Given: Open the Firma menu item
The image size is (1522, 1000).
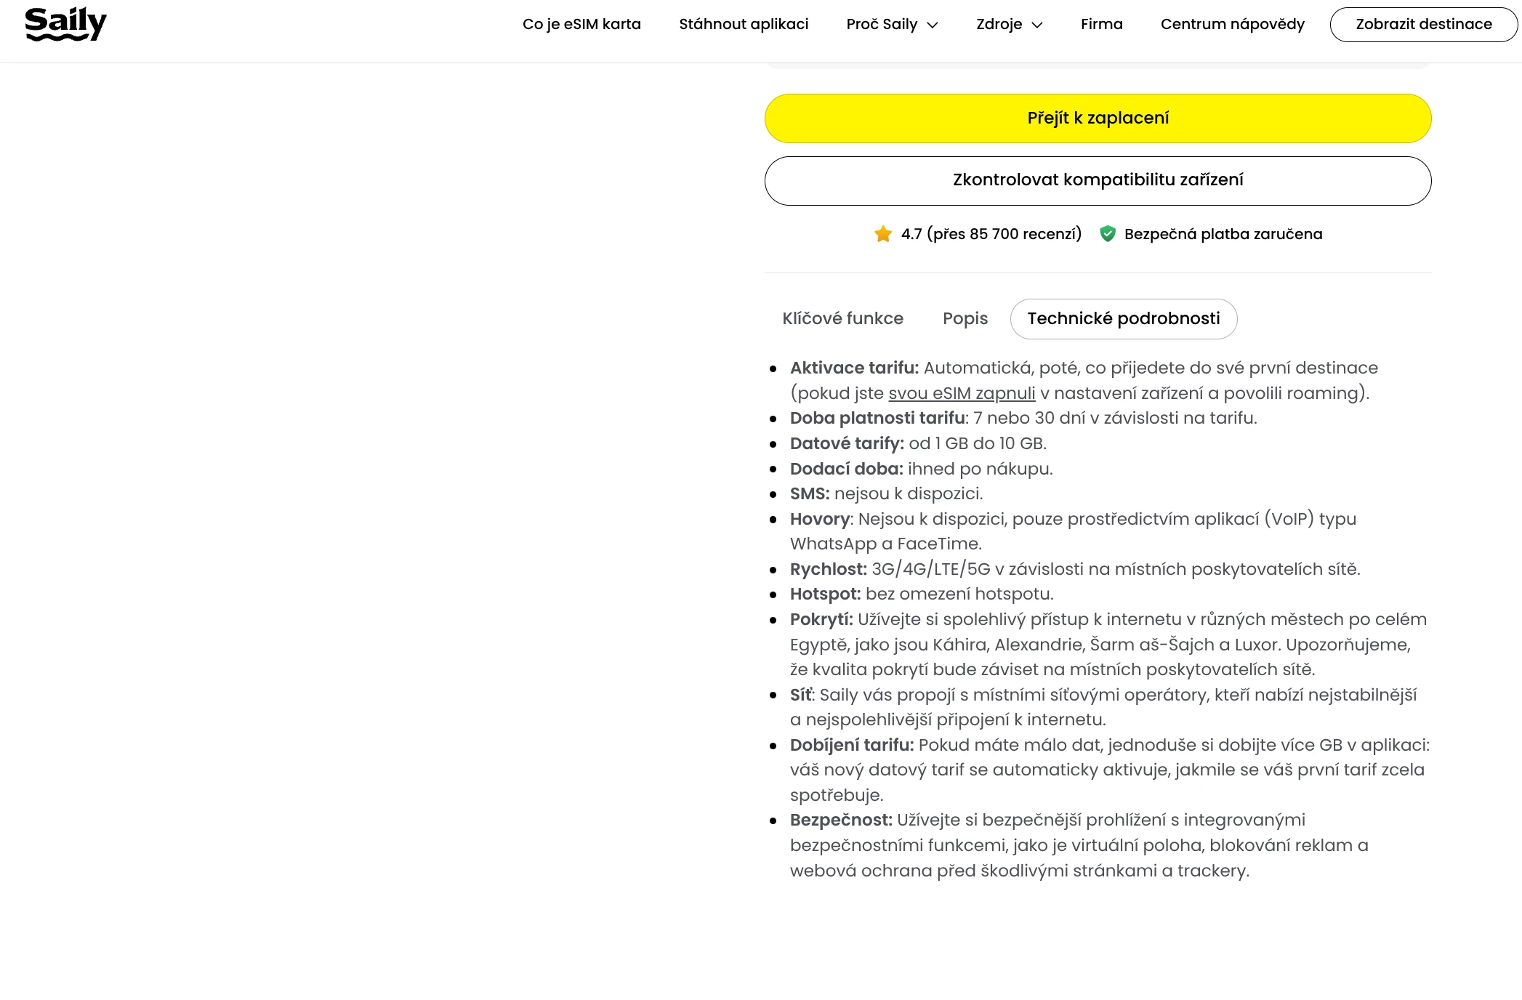Looking at the screenshot, I should click(x=1101, y=24).
